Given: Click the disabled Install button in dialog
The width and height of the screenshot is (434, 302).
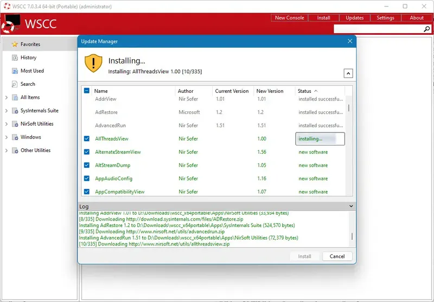Looking at the screenshot, I should [304, 256].
